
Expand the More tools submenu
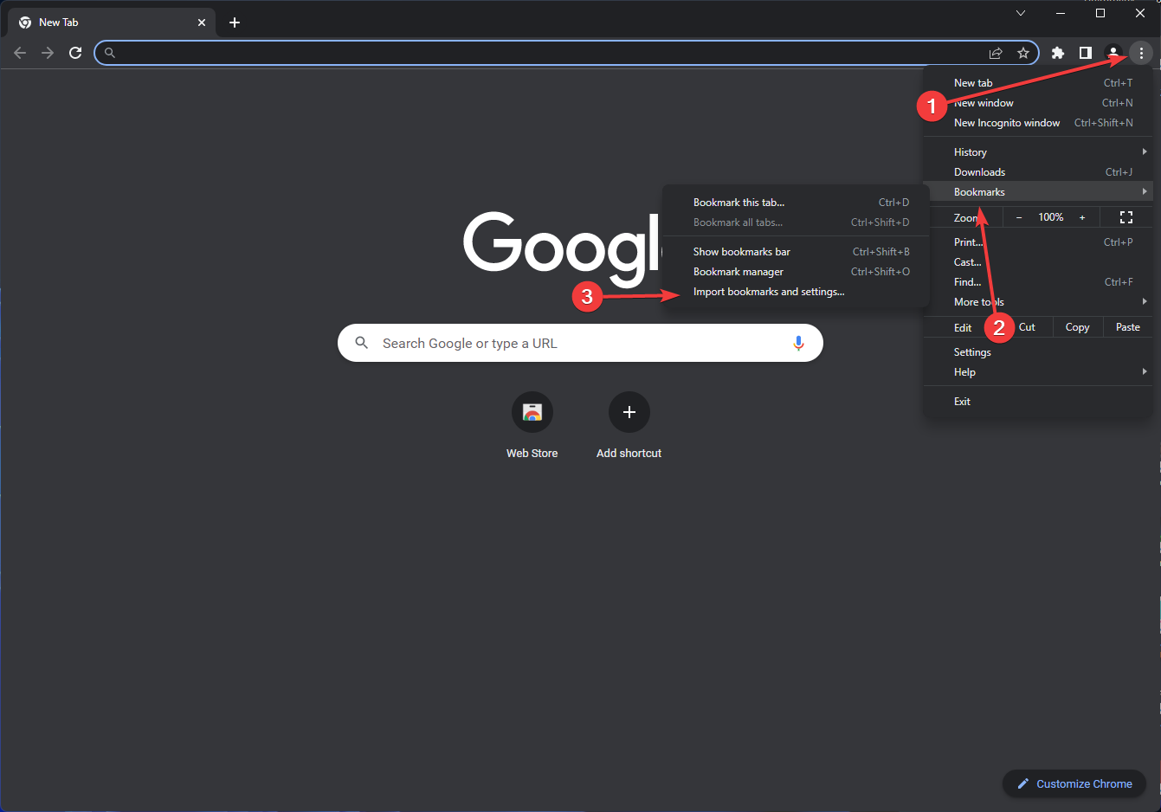pos(978,301)
